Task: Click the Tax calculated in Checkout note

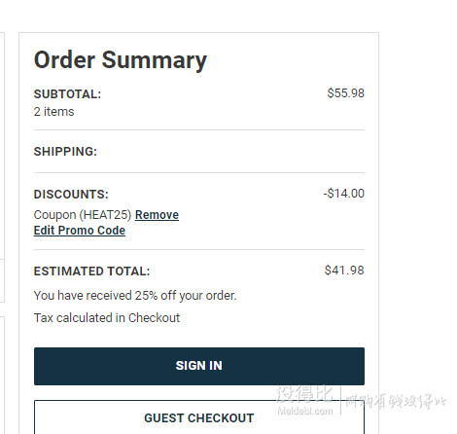Action: coord(107,318)
